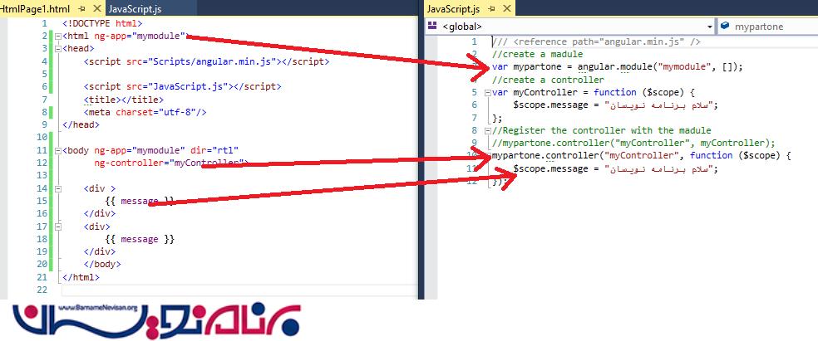Click mypartone.controller call on line 10
Image resolution: width=818 pixels, height=341 pixels.
point(642,156)
